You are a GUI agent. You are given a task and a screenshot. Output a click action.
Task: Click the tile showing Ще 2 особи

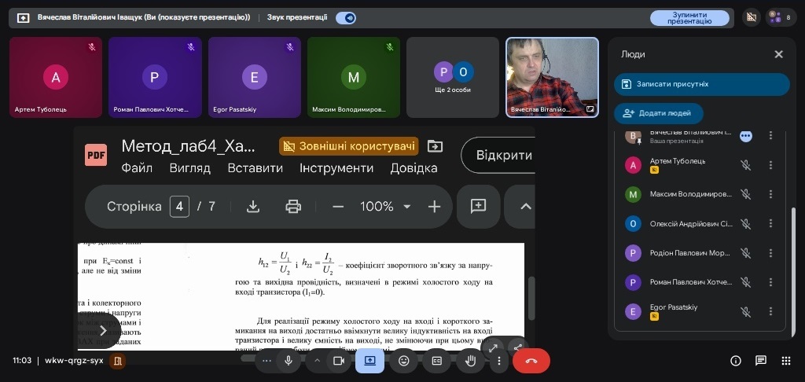point(453,78)
